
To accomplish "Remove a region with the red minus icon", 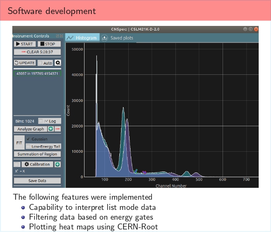I will click(58, 129).
